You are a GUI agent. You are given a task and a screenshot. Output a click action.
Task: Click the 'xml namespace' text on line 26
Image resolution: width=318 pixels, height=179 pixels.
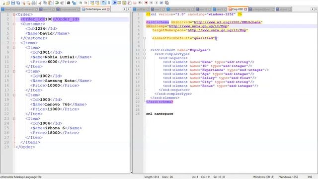[159, 114]
